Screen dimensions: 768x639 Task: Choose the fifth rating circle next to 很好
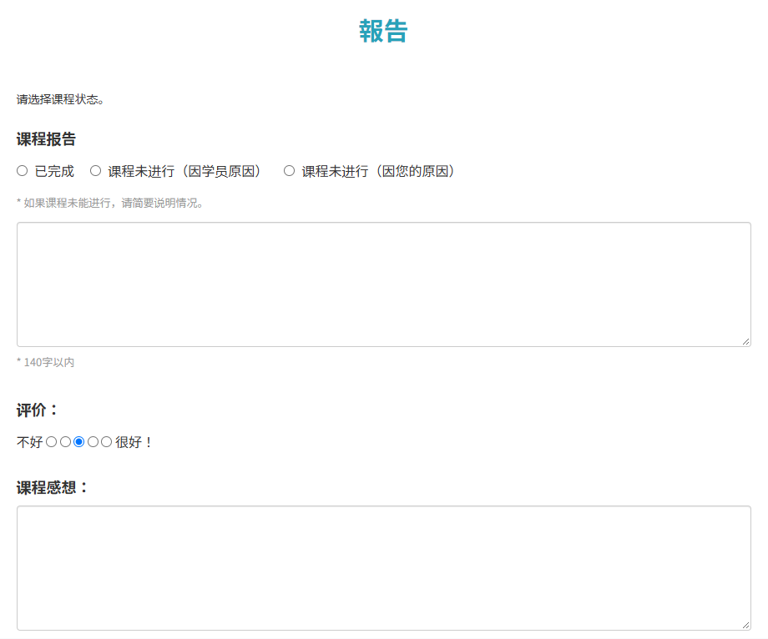click(106, 442)
